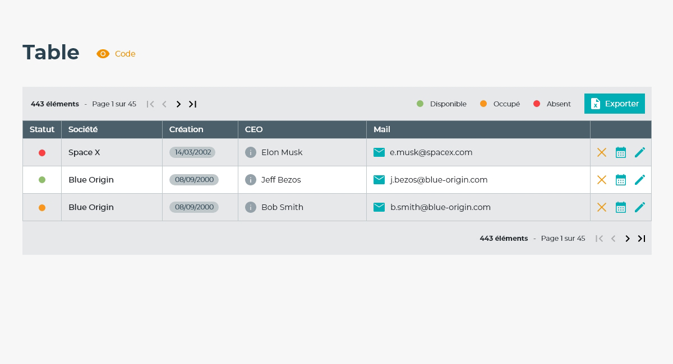673x364 pixels.
Task: Open calendar icon in the Space X row
Action: click(621, 152)
